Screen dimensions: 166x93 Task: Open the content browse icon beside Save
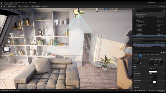tap(5, 6)
